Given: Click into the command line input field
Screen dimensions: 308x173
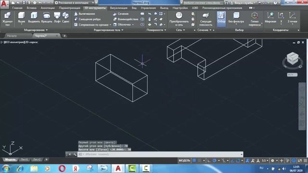Looking at the screenshot, I should coord(160,154).
